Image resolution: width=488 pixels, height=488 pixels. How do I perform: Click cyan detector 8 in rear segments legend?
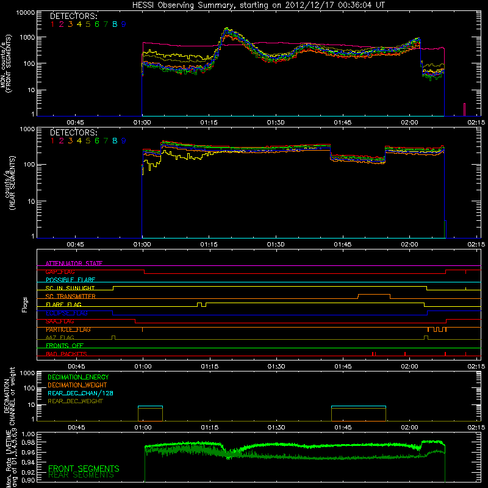point(115,141)
